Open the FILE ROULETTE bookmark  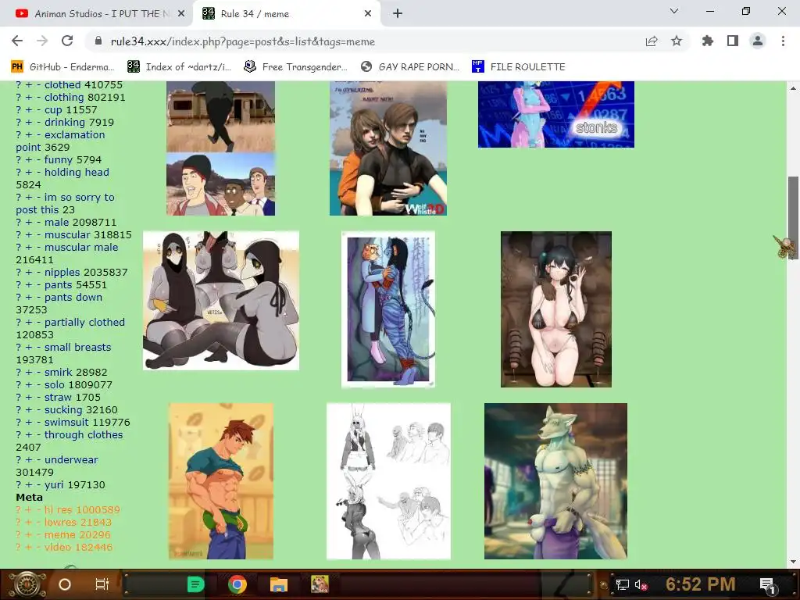click(519, 67)
